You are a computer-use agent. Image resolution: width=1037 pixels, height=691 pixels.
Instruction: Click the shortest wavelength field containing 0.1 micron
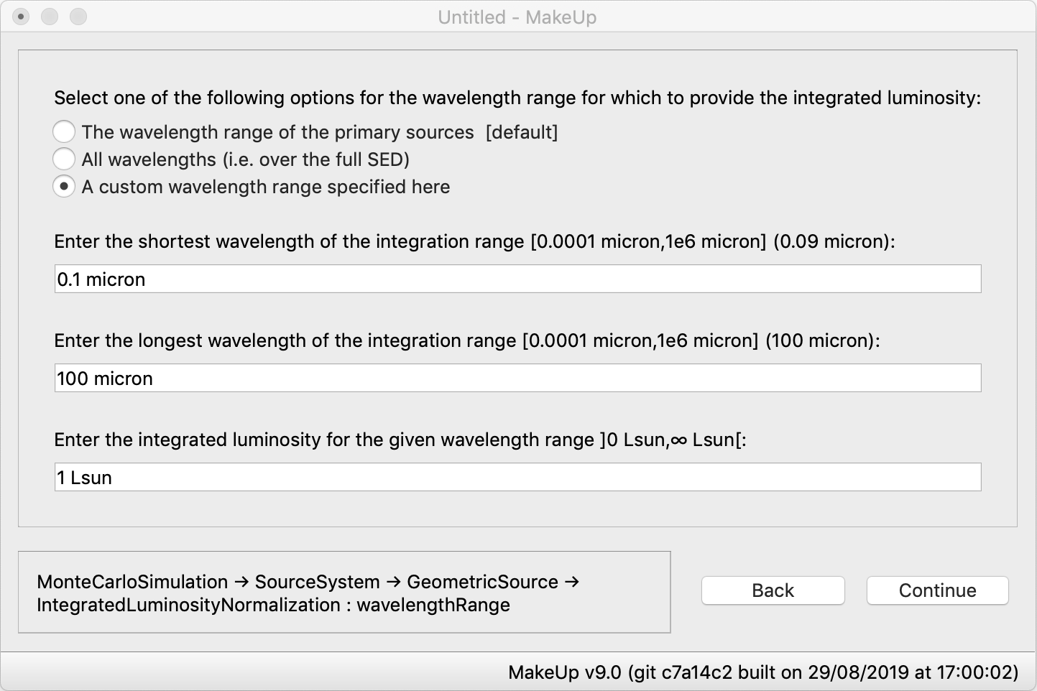(x=517, y=279)
